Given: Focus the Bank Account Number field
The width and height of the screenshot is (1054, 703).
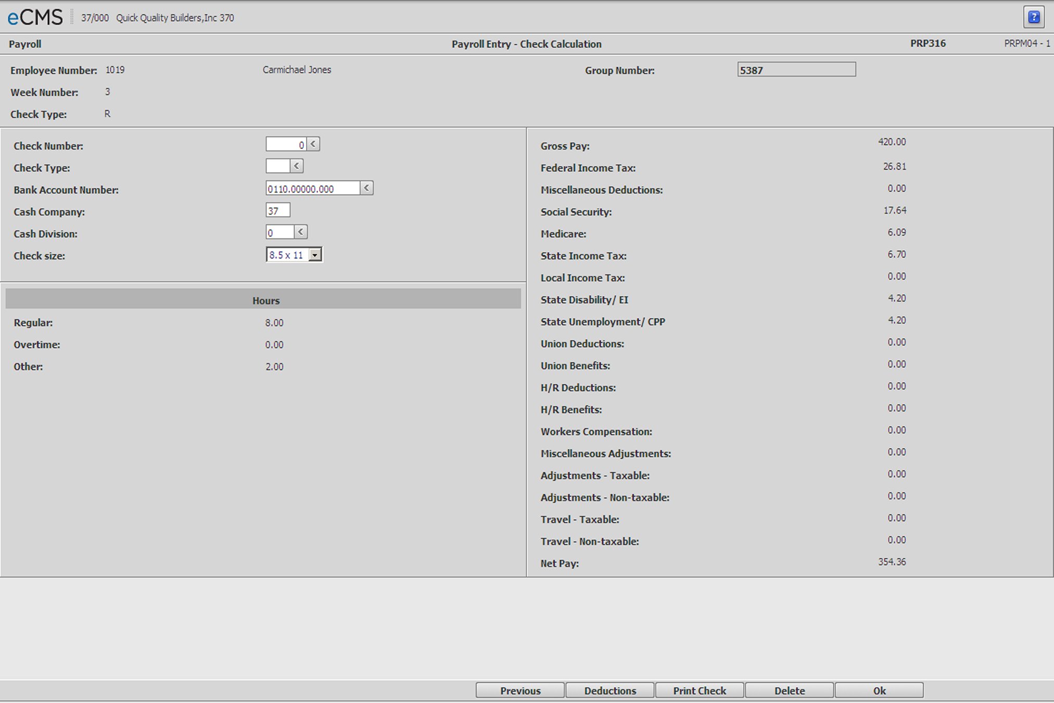Looking at the screenshot, I should 313,188.
